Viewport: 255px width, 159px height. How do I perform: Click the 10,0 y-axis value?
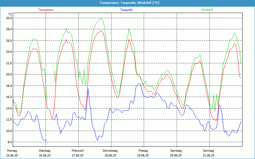[9, 131]
